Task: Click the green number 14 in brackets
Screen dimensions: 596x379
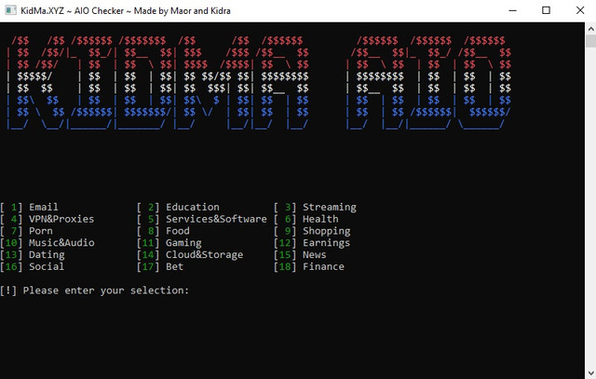Action: click(148, 255)
